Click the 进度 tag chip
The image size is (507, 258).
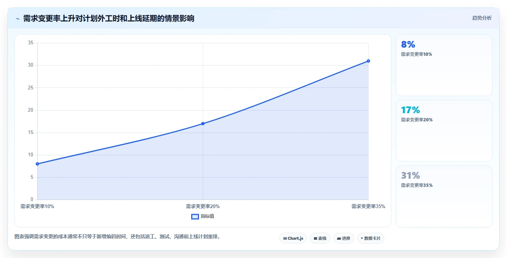click(x=344, y=238)
